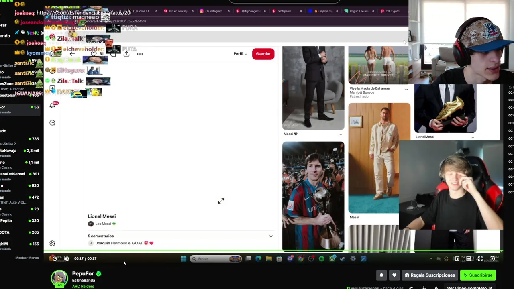Click Pinterest create plus icon in sidebar
514x289 pixels.
pyautogui.click(x=52, y=88)
